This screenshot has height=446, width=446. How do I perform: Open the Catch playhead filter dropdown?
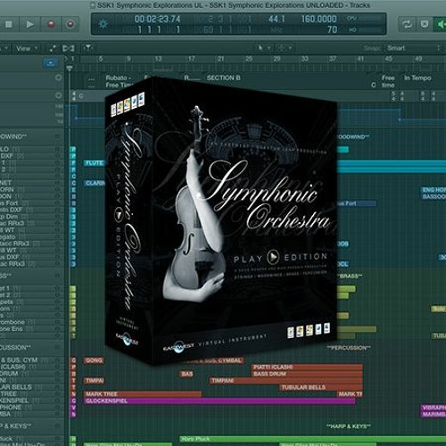pos(88,48)
